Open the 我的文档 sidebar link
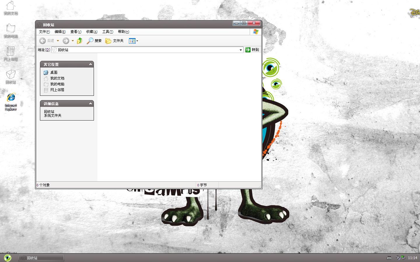420x262 pixels. (x=57, y=78)
